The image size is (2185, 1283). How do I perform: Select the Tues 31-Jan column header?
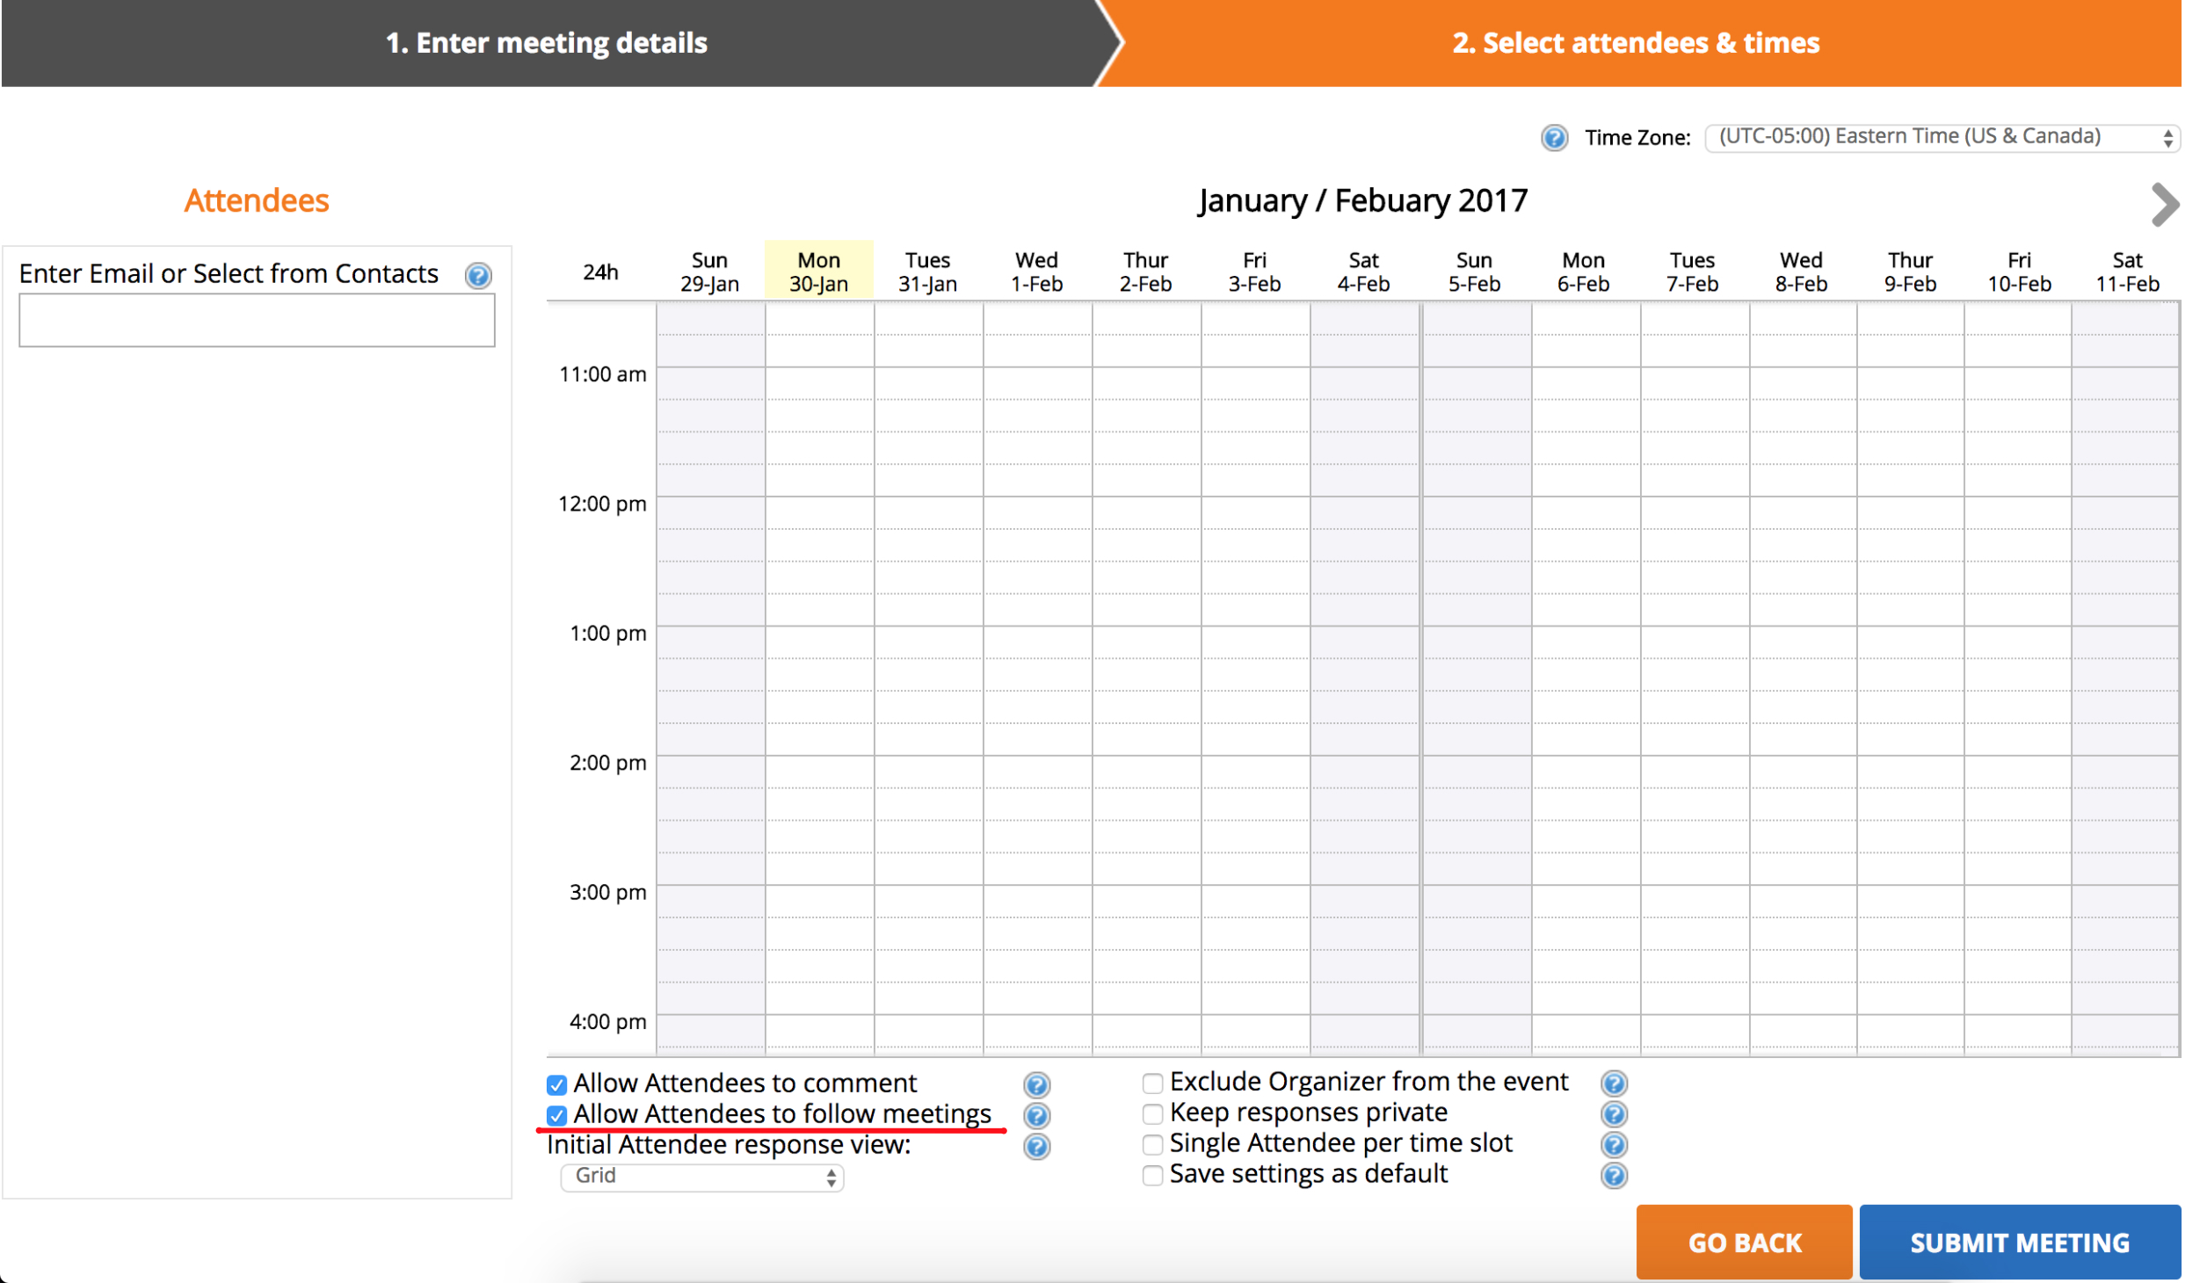[x=928, y=271]
